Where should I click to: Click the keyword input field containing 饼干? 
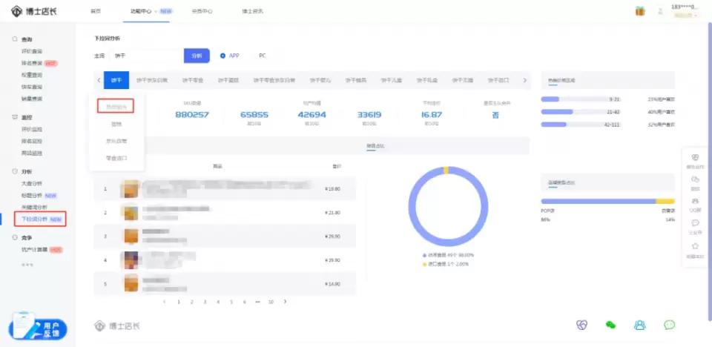click(x=146, y=56)
